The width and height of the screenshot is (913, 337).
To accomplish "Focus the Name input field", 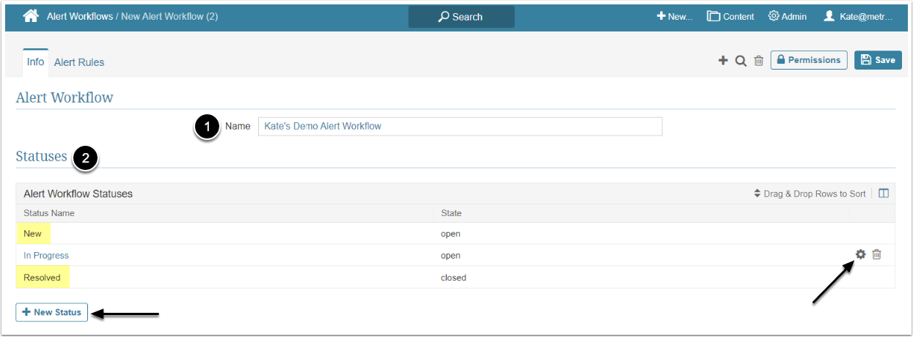I will coord(460,126).
